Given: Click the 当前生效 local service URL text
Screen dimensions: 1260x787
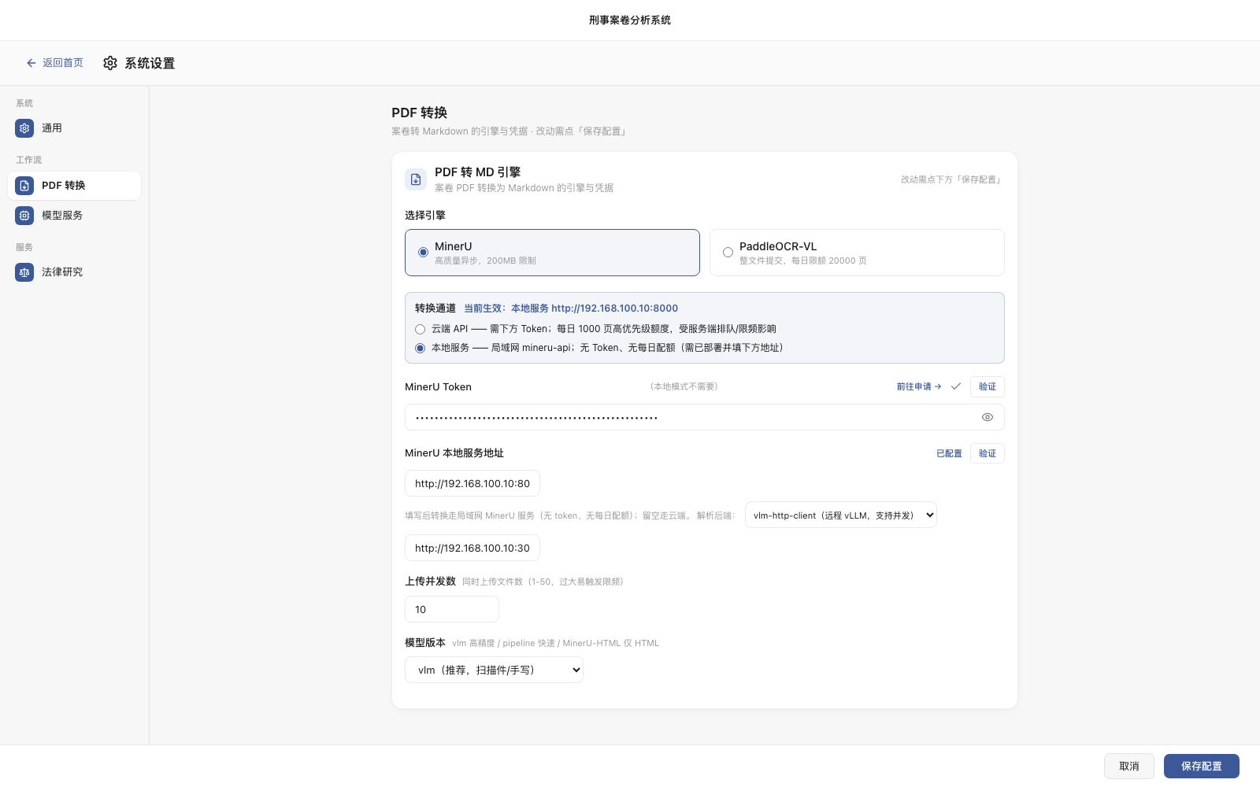Looking at the screenshot, I should coord(571,309).
